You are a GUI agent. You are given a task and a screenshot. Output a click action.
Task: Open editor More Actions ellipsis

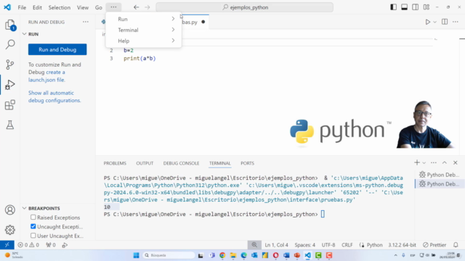[456, 22]
